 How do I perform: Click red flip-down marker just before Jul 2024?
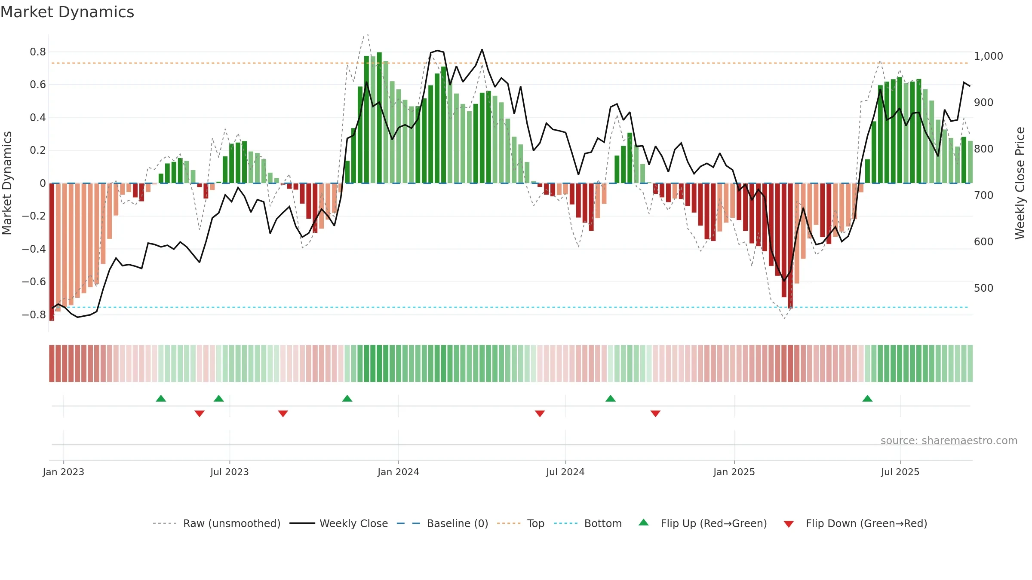click(x=540, y=413)
